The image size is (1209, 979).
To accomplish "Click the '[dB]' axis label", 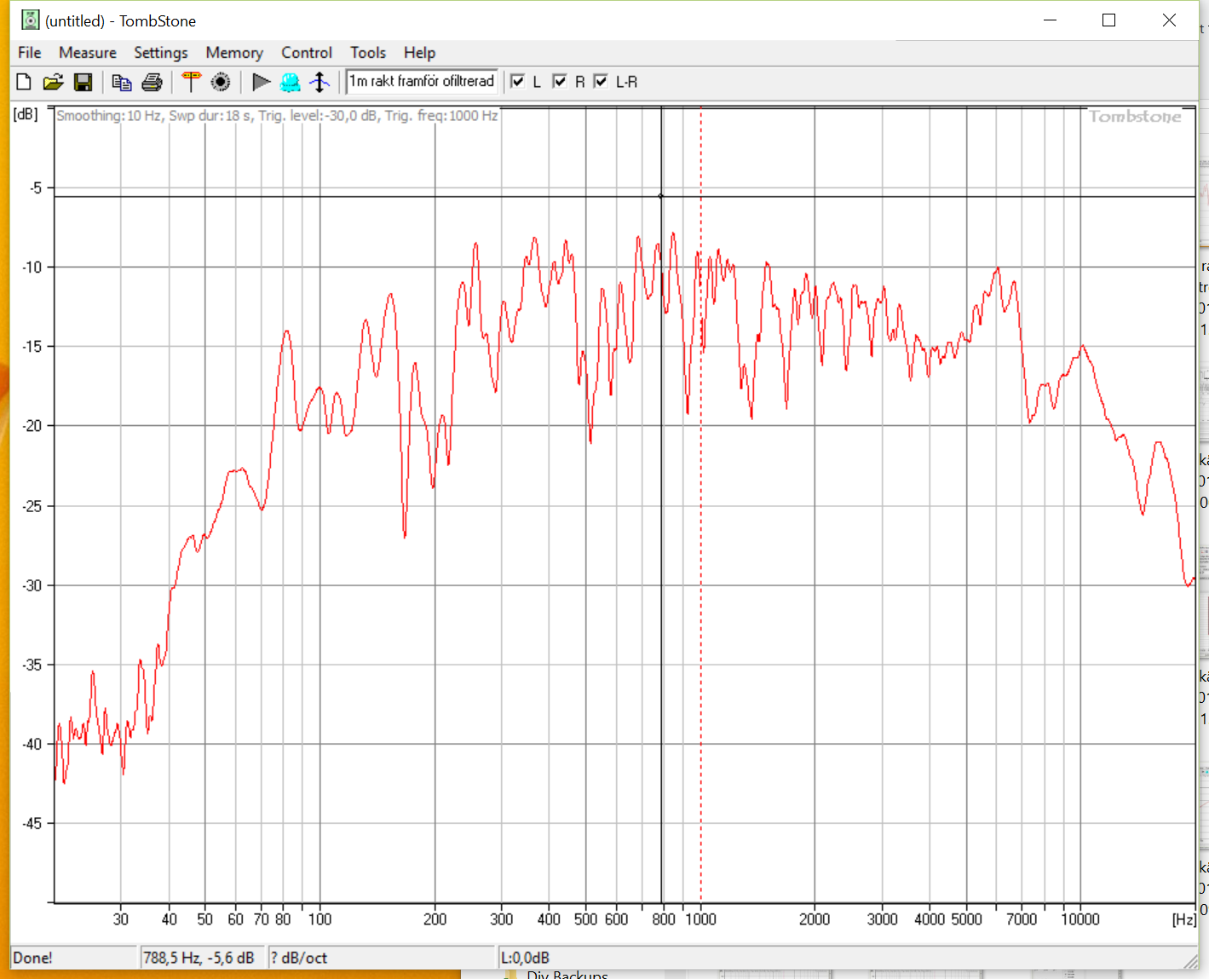I will coord(26,114).
